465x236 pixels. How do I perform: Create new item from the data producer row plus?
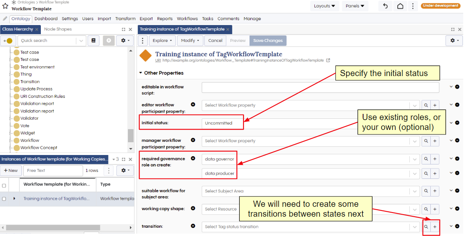(435, 174)
